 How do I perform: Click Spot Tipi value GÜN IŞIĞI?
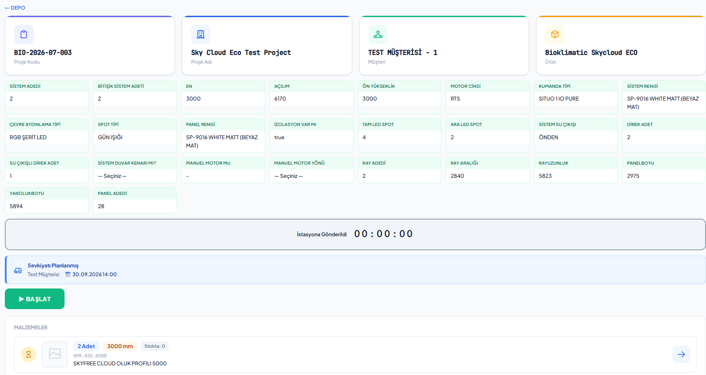pos(110,137)
